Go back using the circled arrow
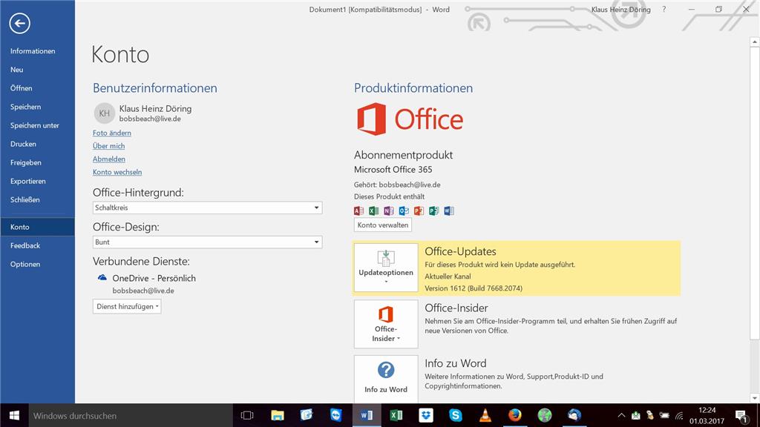 (x=19, y=23)
